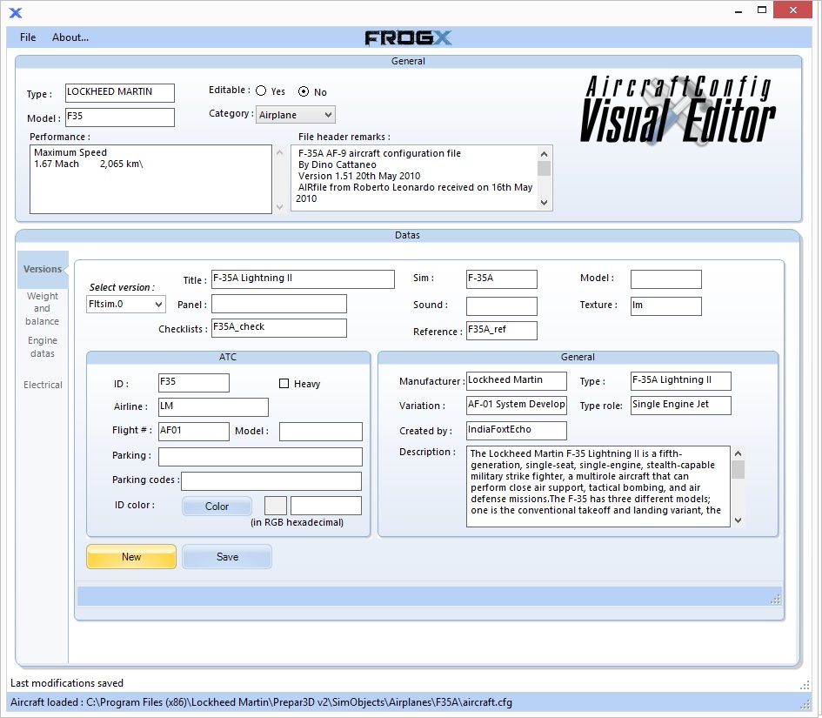Click the 'Last modifications saved' status text
Image resolution: width=822 pixels, height=718 pixels.
(x=67, y=683)
